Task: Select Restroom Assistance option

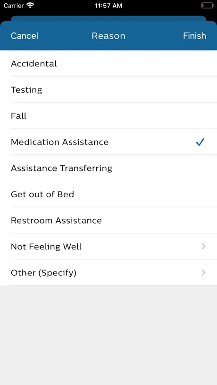Action: (x=108, y=220)
